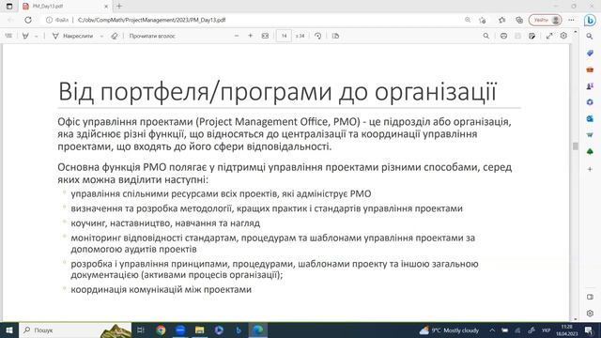Open a new browser tab
The width and height of the screenshot is (601, 338).
[x=119, y=7]
